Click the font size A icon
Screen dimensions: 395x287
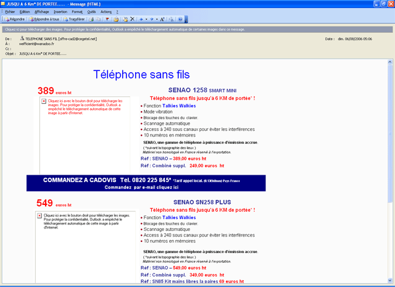(162, 19)
